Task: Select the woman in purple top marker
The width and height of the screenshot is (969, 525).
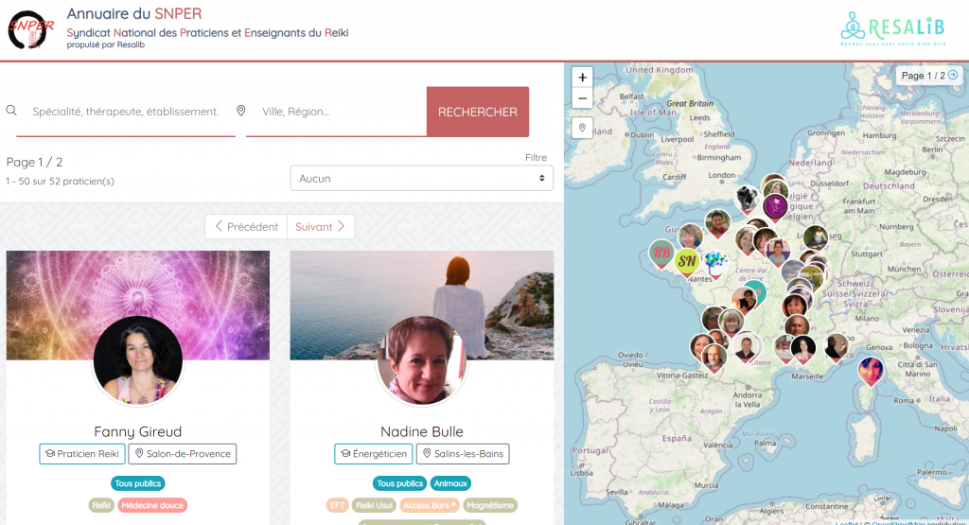Action: point(778,252)
